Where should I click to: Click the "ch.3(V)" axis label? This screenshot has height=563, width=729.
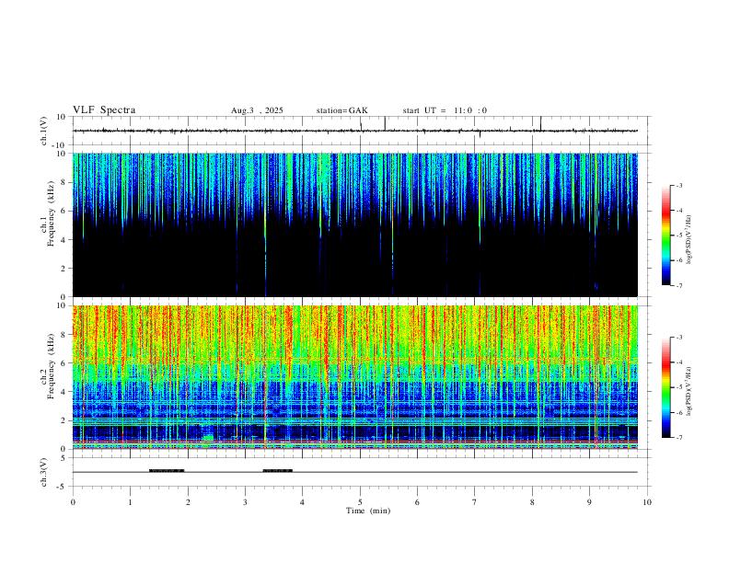tap(44, 473)
